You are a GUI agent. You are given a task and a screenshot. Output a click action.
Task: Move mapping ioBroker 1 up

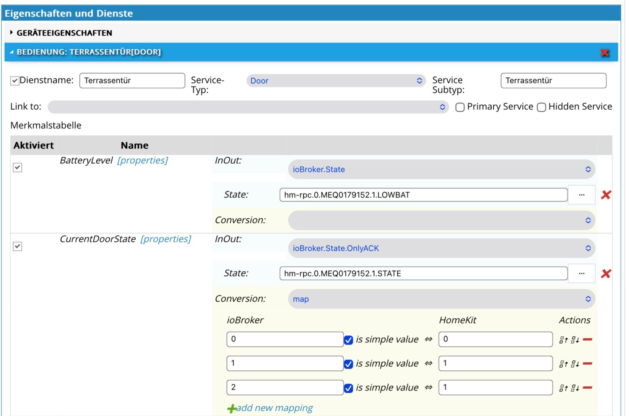point(563,364)
